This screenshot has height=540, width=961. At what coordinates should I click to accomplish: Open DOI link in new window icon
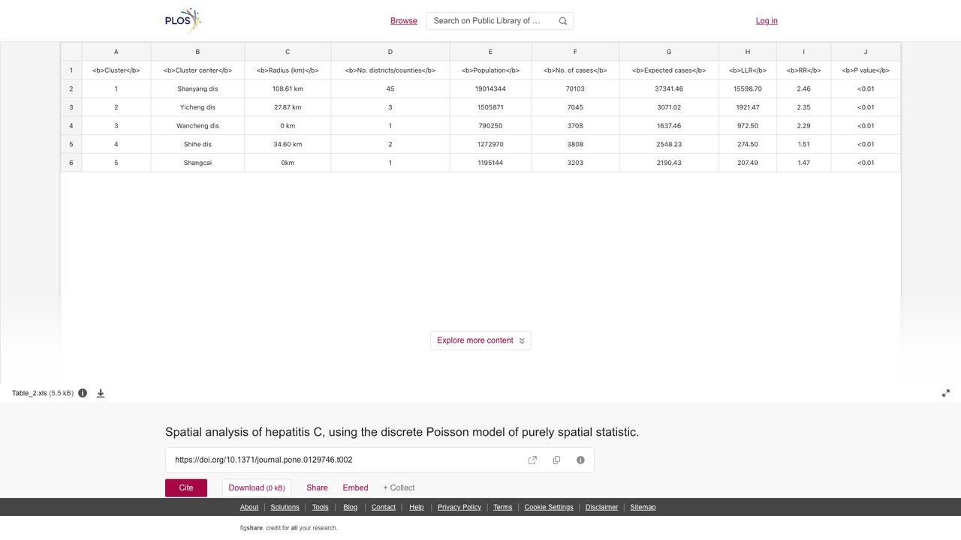point(532,460)
